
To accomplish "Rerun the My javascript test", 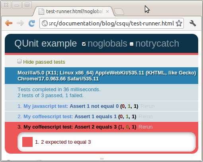I will pyautogui.click(x=147, y=106).
